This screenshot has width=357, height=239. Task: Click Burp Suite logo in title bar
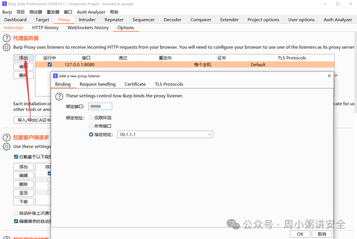(x=4, y=3)
